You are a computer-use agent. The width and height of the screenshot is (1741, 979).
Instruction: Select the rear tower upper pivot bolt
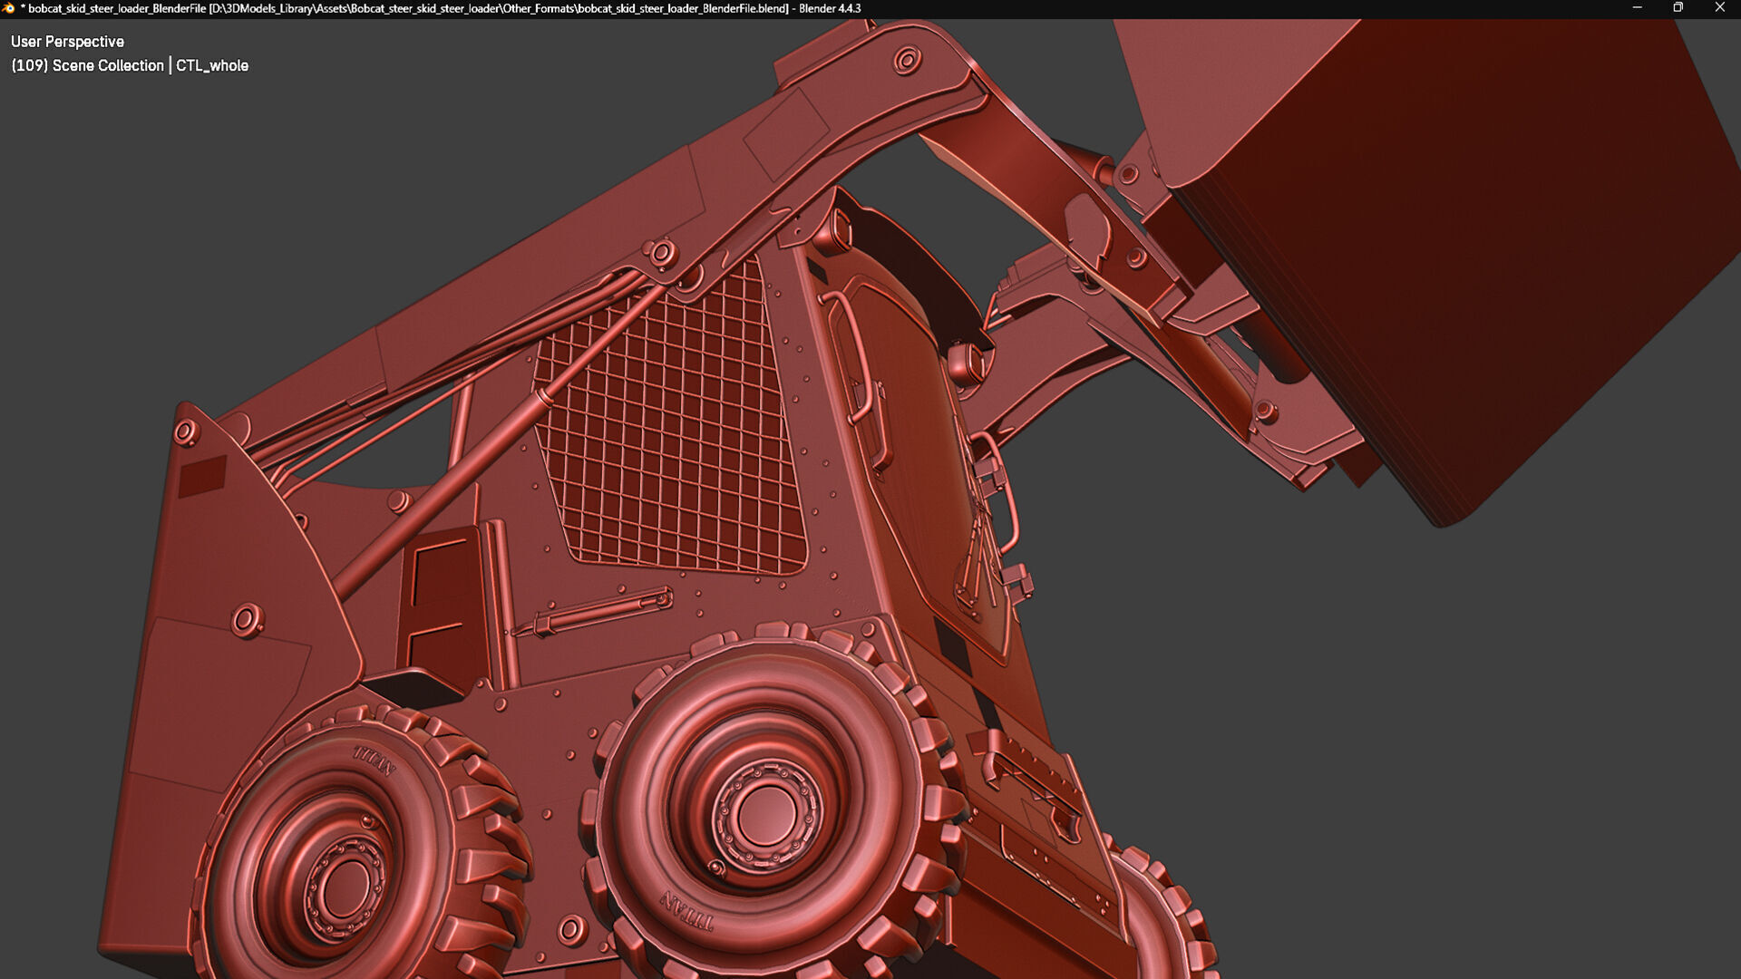coord(185,432)
